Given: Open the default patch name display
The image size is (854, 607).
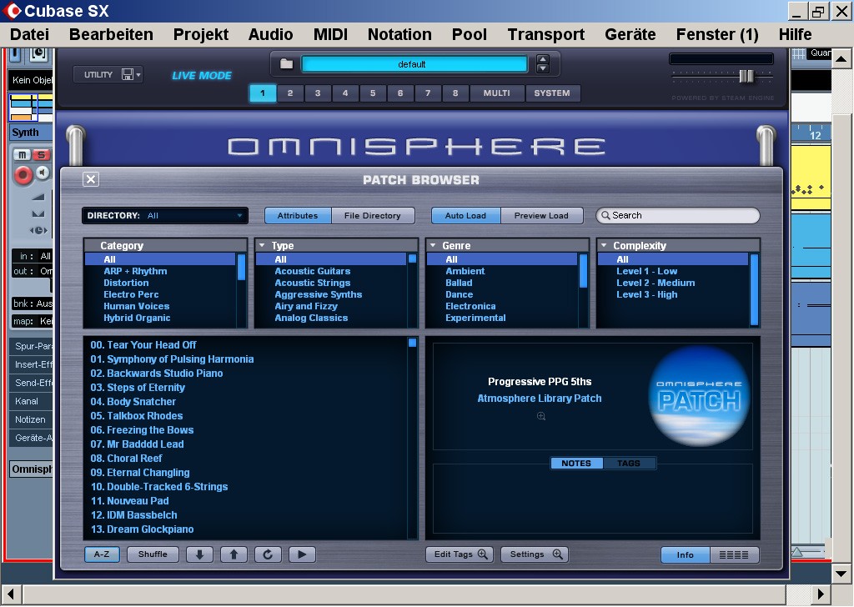Looking at the screenshot, I should (x=414, y=64).
